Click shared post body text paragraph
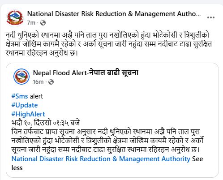The width and height of the screenshot is (223, 180). 107,141
